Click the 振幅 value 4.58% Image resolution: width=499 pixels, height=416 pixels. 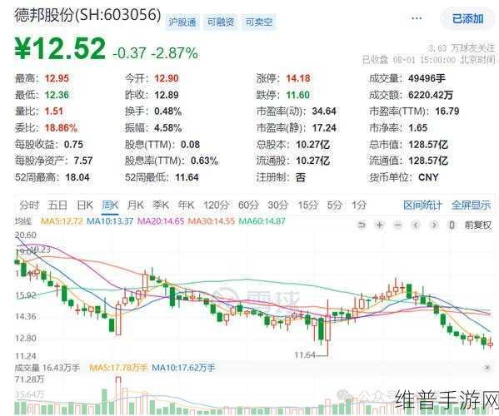(x=168, y=128)
